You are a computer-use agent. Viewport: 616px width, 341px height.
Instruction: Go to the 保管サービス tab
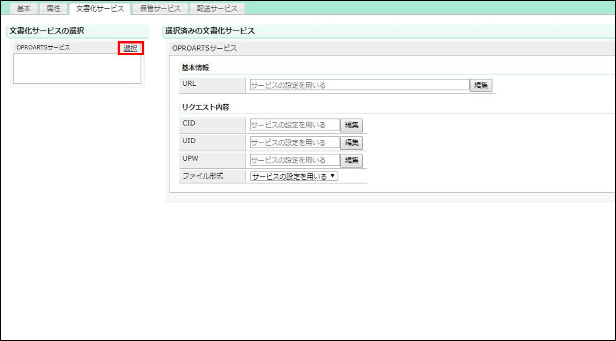point(160,8)
